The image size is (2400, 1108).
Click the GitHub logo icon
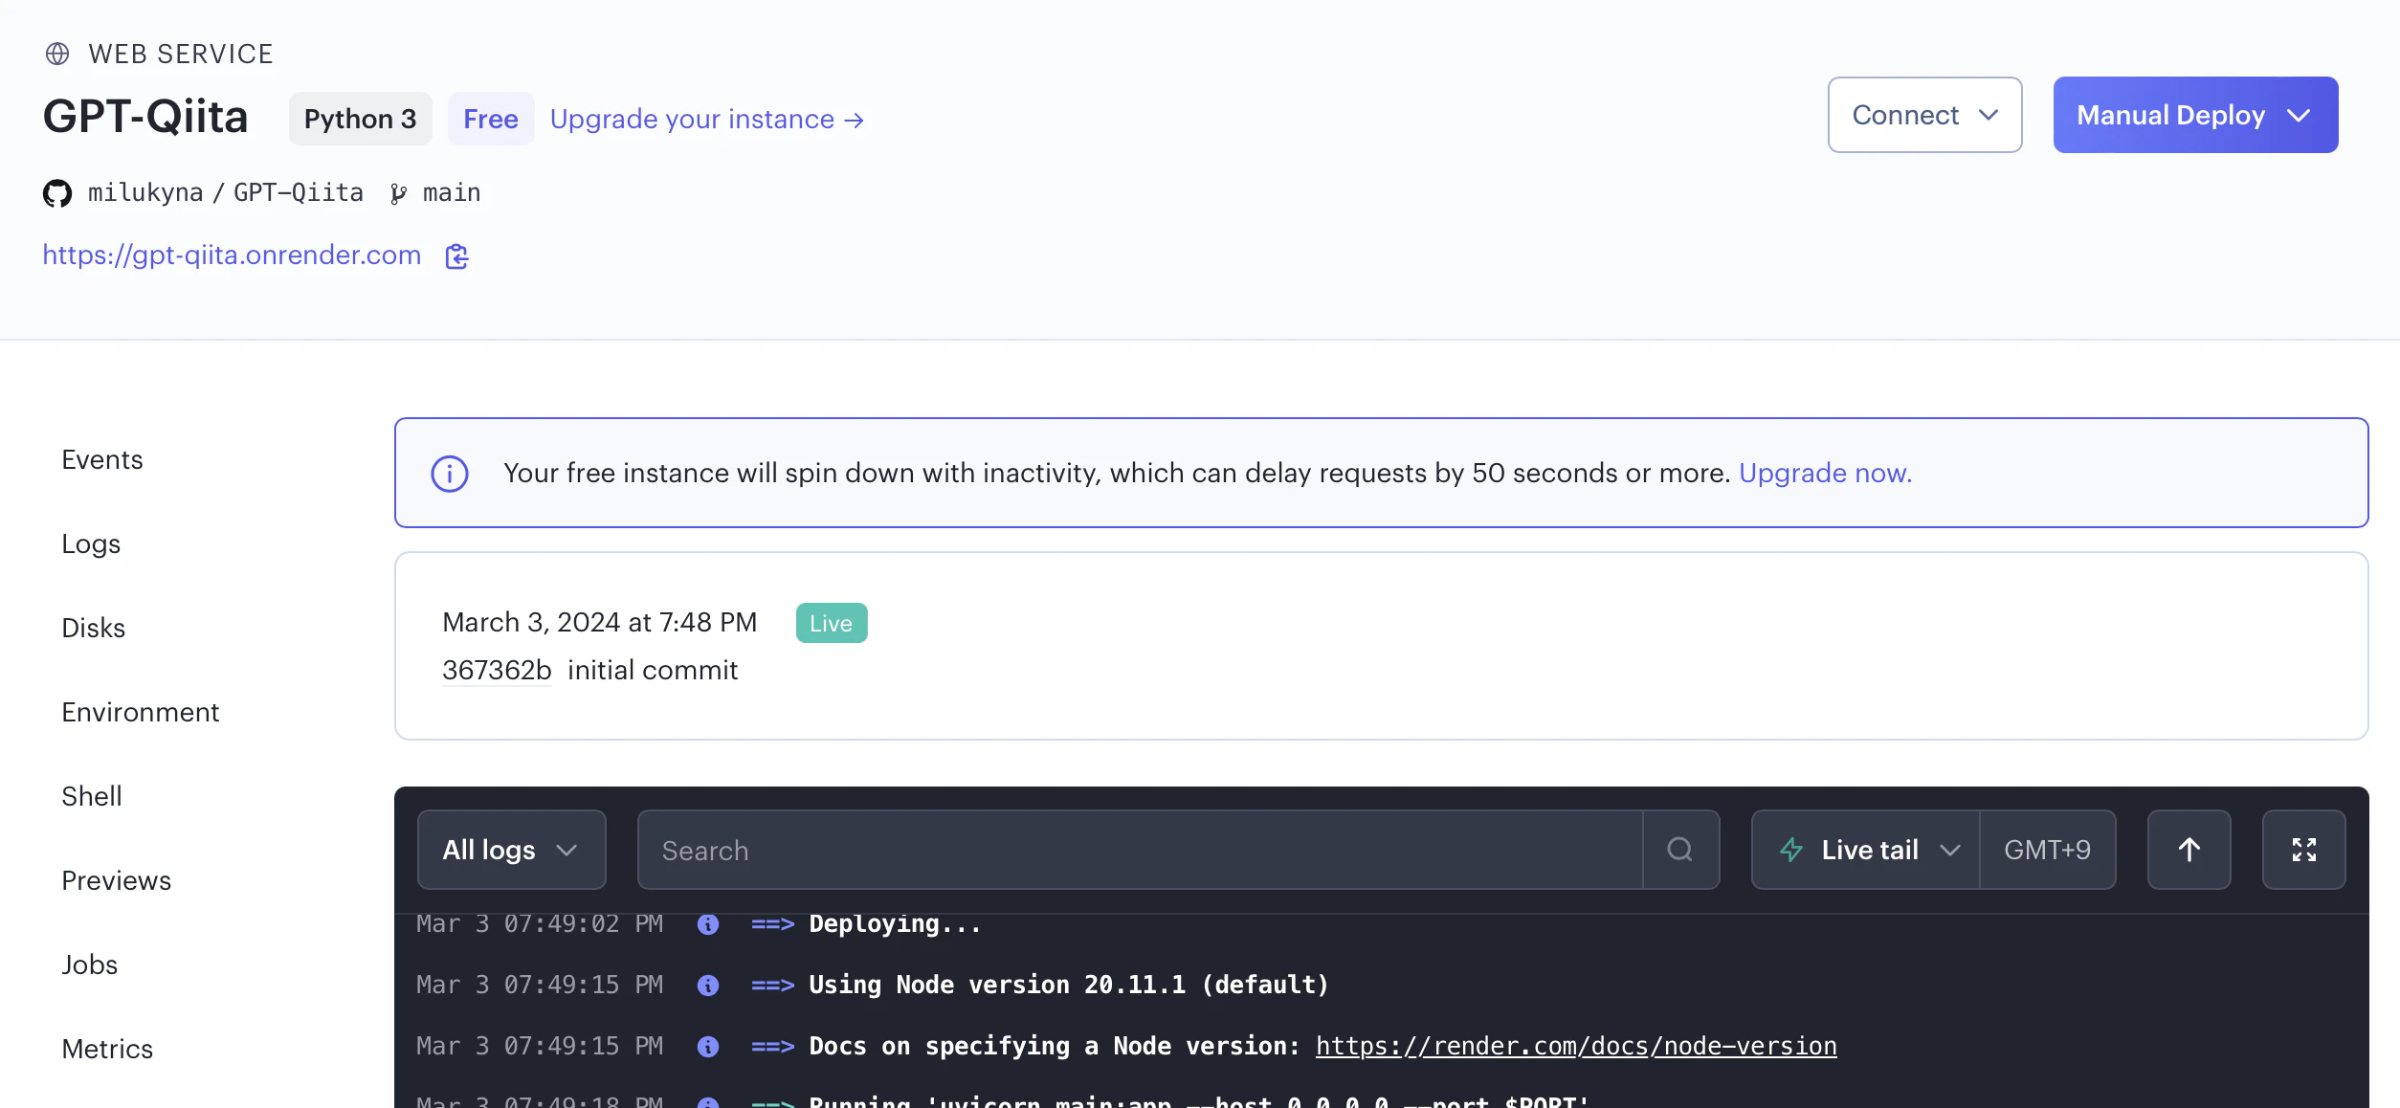pos(57,193)
